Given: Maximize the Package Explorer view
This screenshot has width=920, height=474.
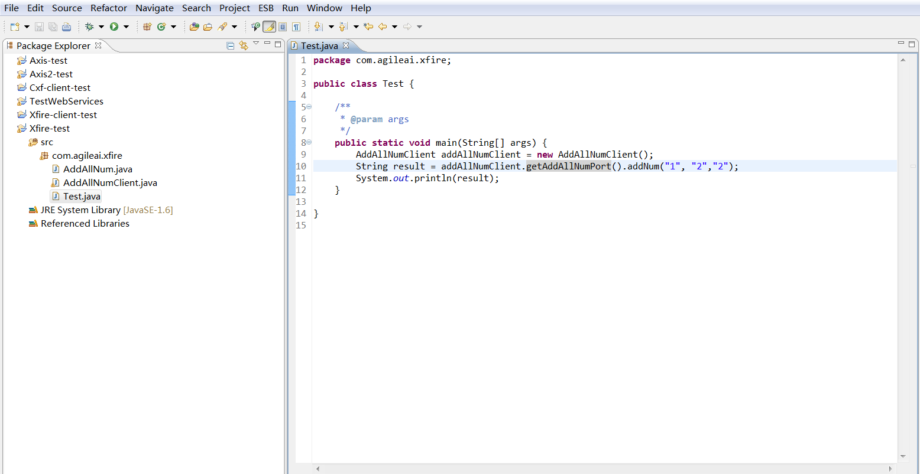Looking at the screenshot, I should click(x=278, y=44).
